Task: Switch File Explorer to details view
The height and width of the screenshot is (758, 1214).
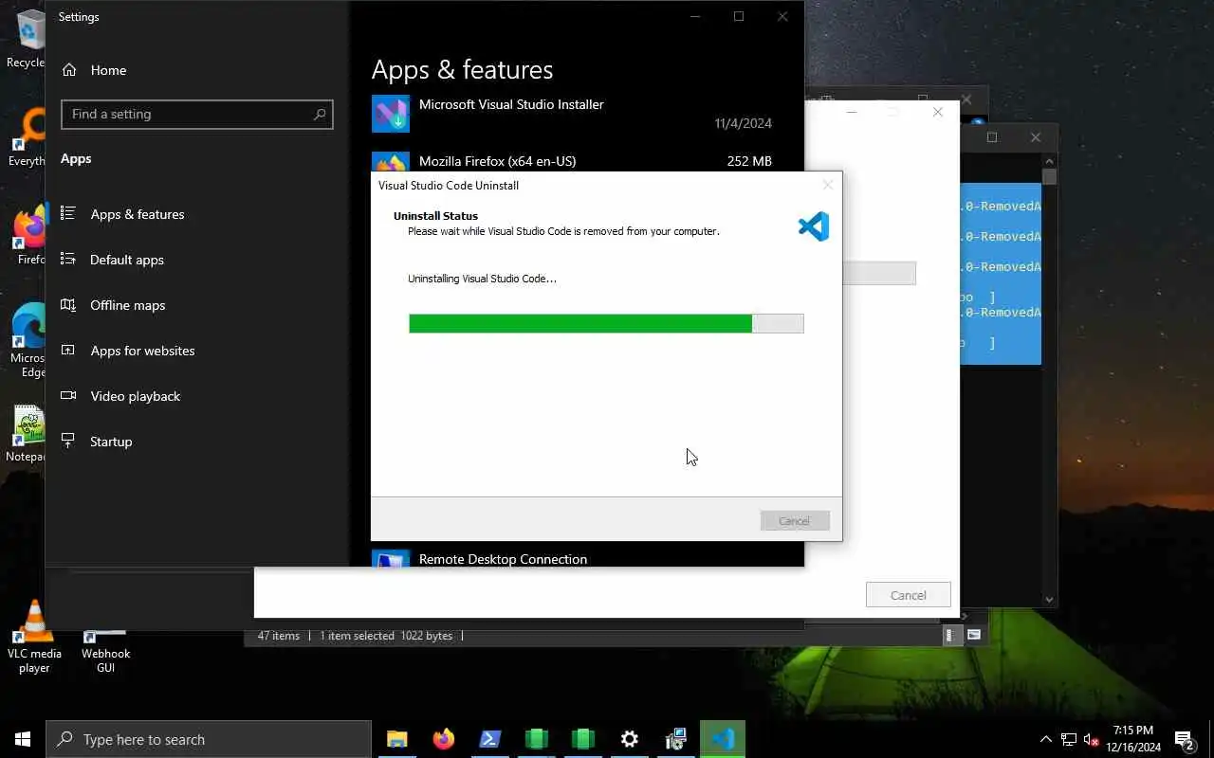Action: tap(950, 636)
